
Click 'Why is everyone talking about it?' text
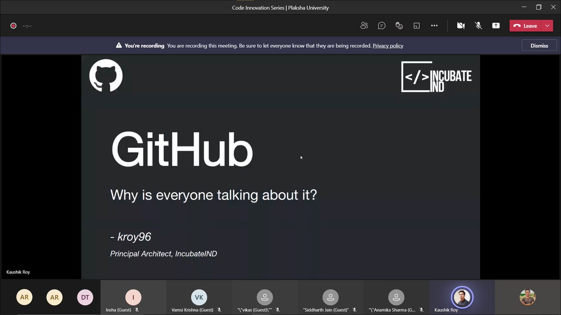[x=214, y=195]
